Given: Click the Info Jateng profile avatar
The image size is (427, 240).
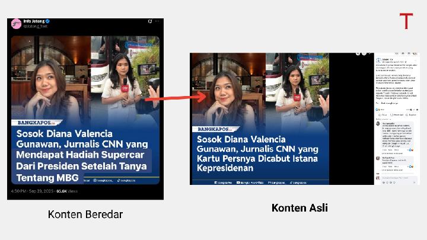Looking at the screenshot, I should coord(15,23).
